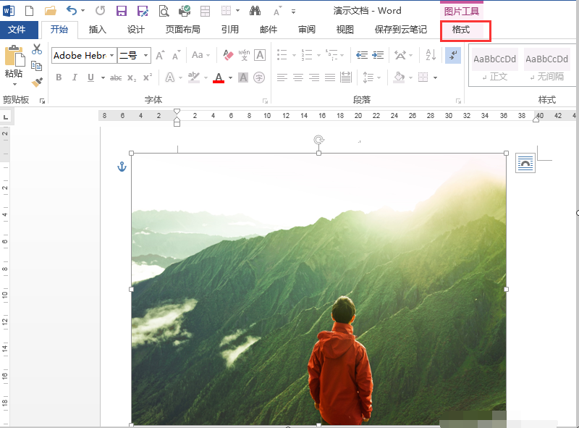Toggle Bold formatting
The image size is (579, 428).
pyautogui.click(x=59, y=77)
